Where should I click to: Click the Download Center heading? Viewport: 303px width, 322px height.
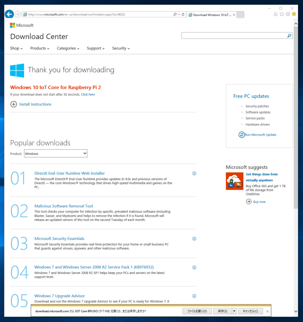(39, 37)
